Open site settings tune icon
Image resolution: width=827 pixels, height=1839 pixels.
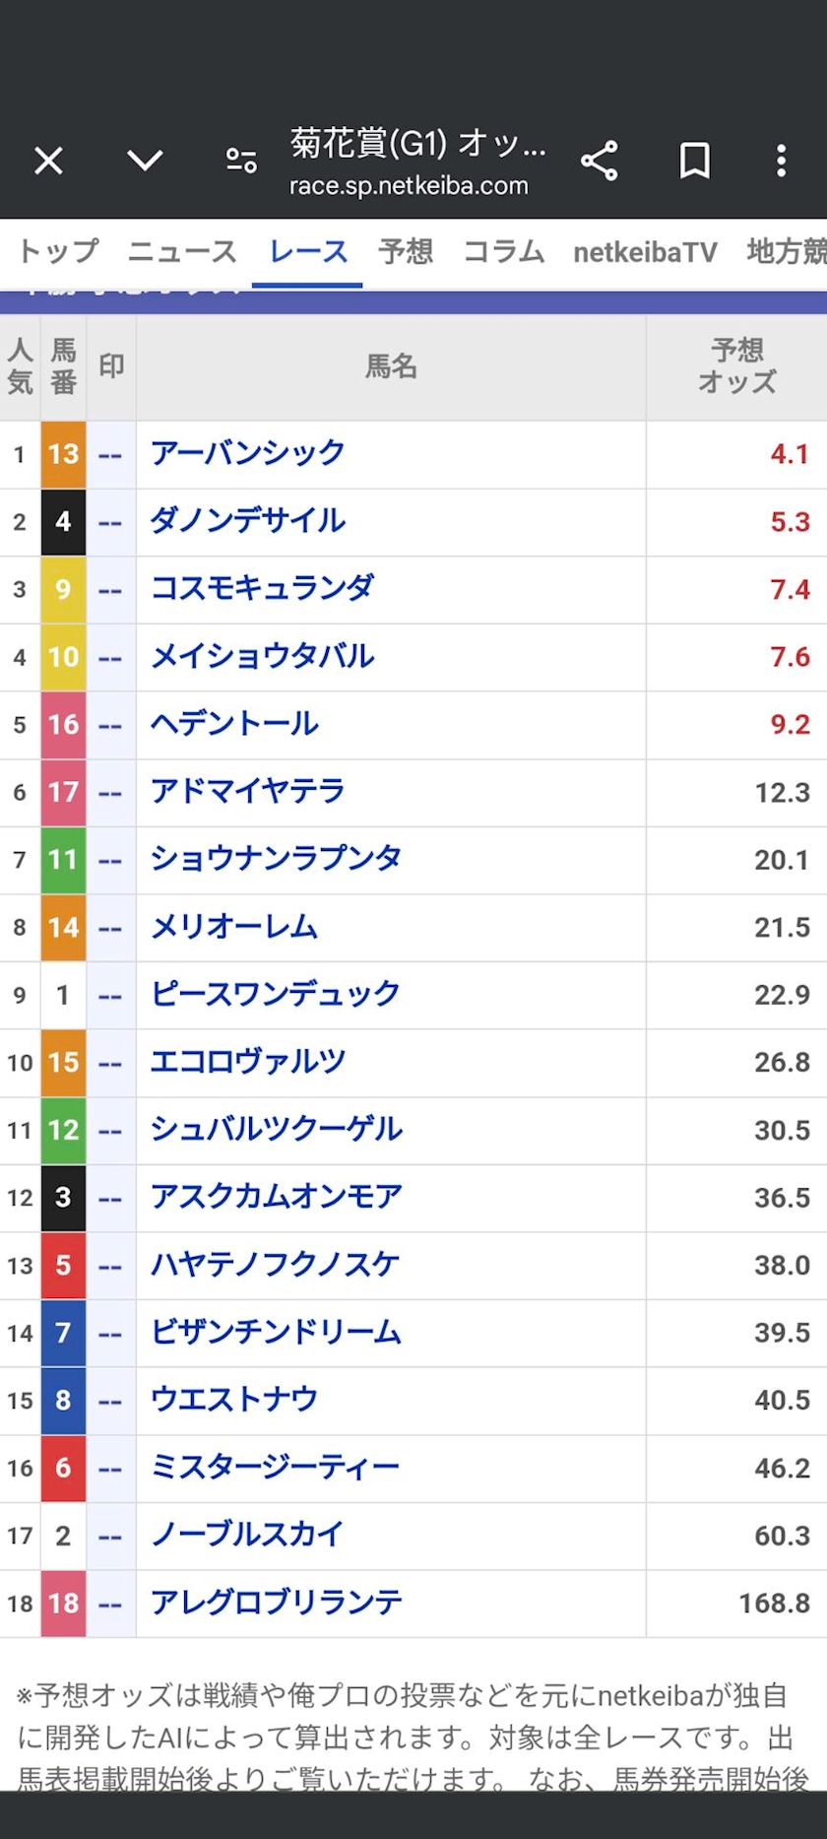[x=241, y=161]
